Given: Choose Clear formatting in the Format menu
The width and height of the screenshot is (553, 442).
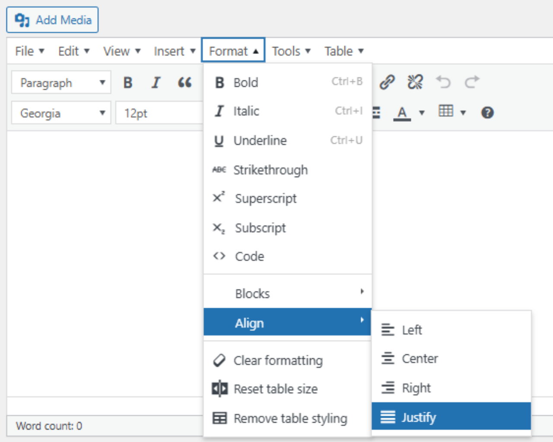Looking at the screenshot, I should 278,360.
